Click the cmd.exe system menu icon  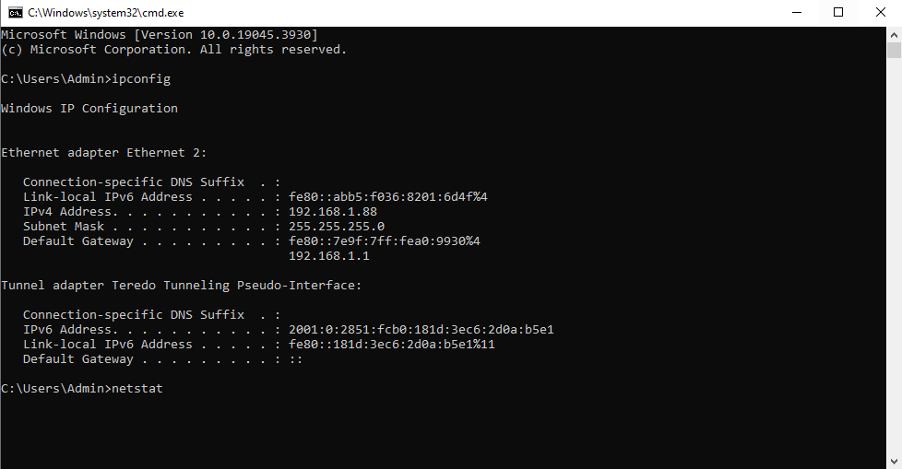point(15,12)
